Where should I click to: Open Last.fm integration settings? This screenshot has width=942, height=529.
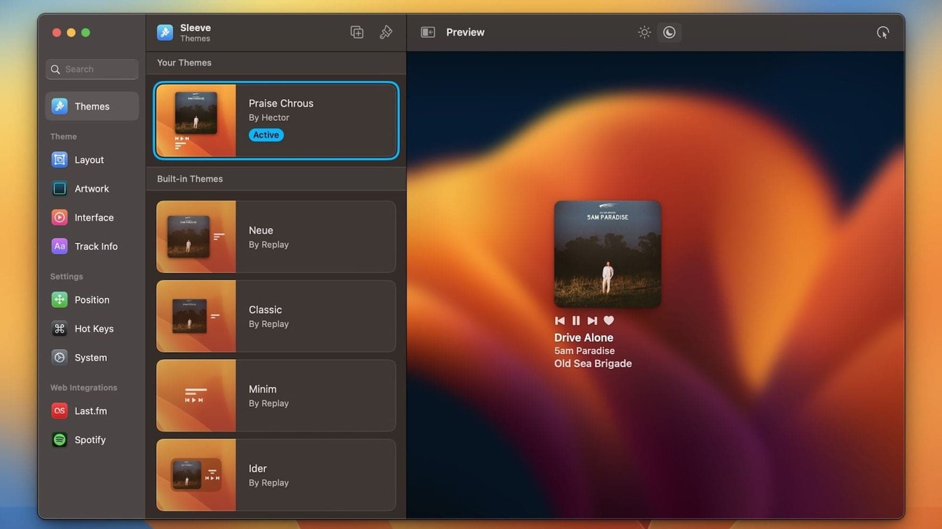click(92, 411)
